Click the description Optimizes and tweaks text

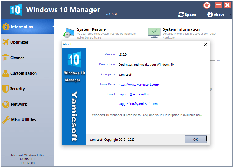click(x=147, y=65)
